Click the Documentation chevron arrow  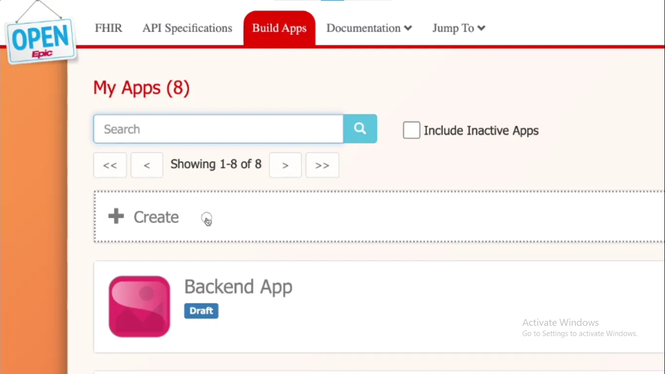point(408,28)
